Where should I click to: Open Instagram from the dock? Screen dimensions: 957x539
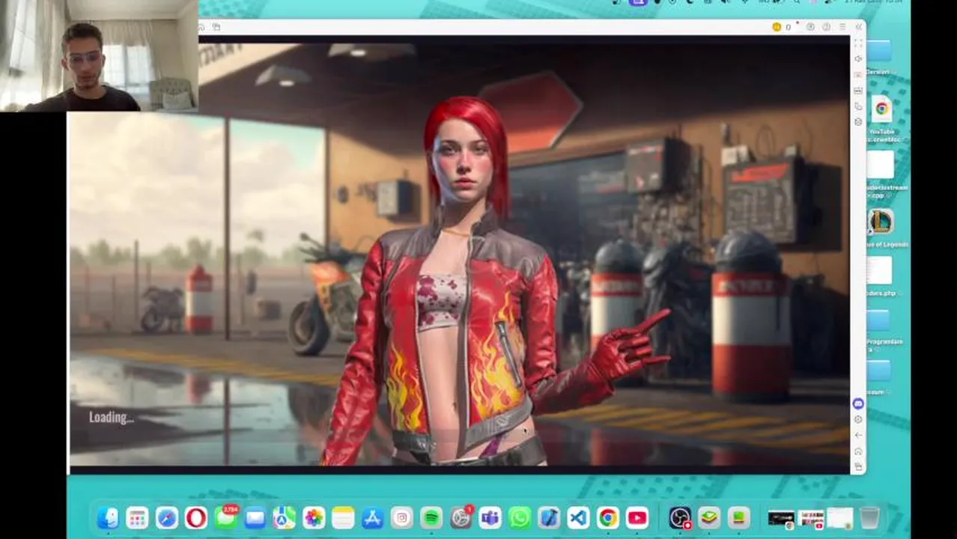[x=402, y=517]
